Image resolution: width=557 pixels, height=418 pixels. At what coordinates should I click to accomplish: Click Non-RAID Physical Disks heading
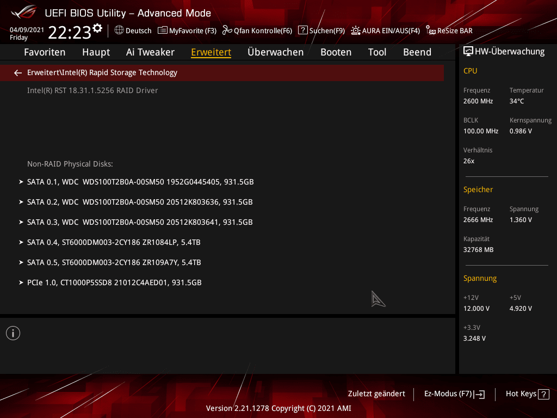point(70,164)
